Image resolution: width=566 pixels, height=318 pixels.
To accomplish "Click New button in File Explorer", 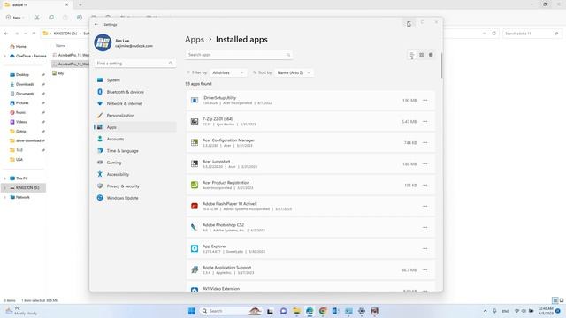I will tap(16, 18).
